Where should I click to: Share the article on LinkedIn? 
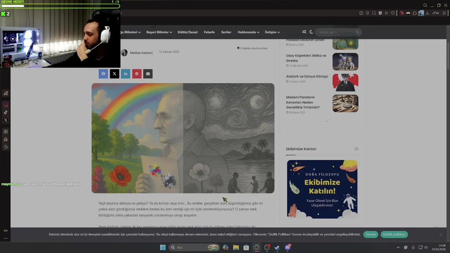point(126,74)
